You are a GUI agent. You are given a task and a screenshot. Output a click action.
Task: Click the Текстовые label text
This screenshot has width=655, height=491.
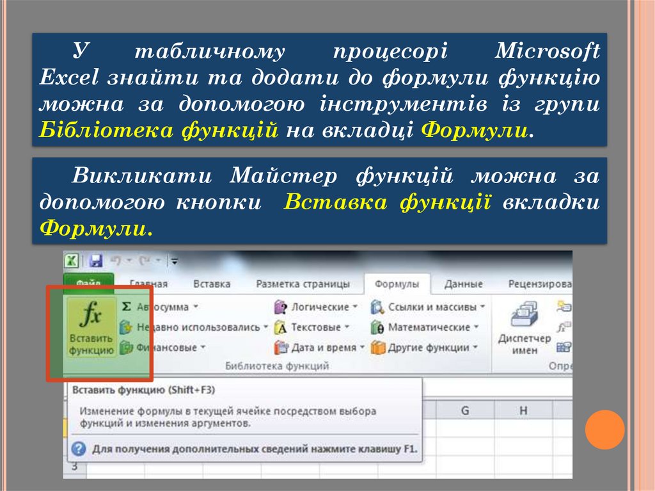point(316,327)
